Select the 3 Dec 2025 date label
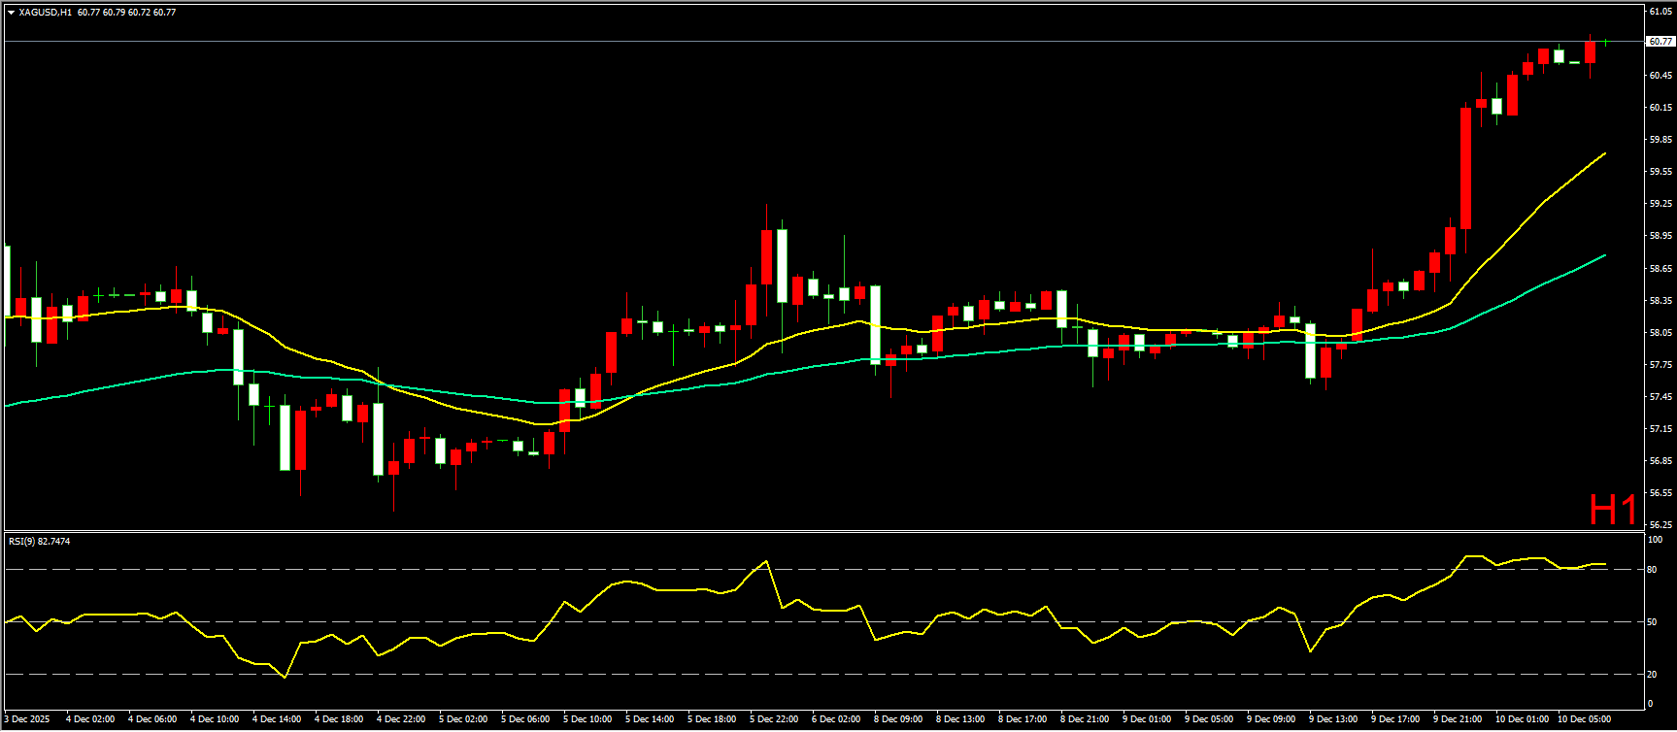1677x732 pixels. [27, 719]
